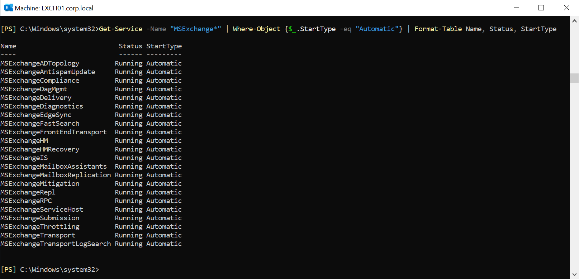The height and width of the screenshot is (279, 579).
Task: Maximize the Exchange shell window
Action: pos(541,8)
